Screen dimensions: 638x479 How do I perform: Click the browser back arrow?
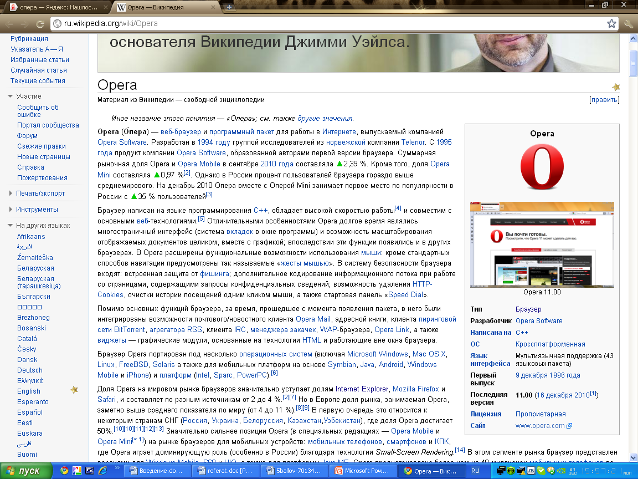pyautogui.click(x=9, y=24)
